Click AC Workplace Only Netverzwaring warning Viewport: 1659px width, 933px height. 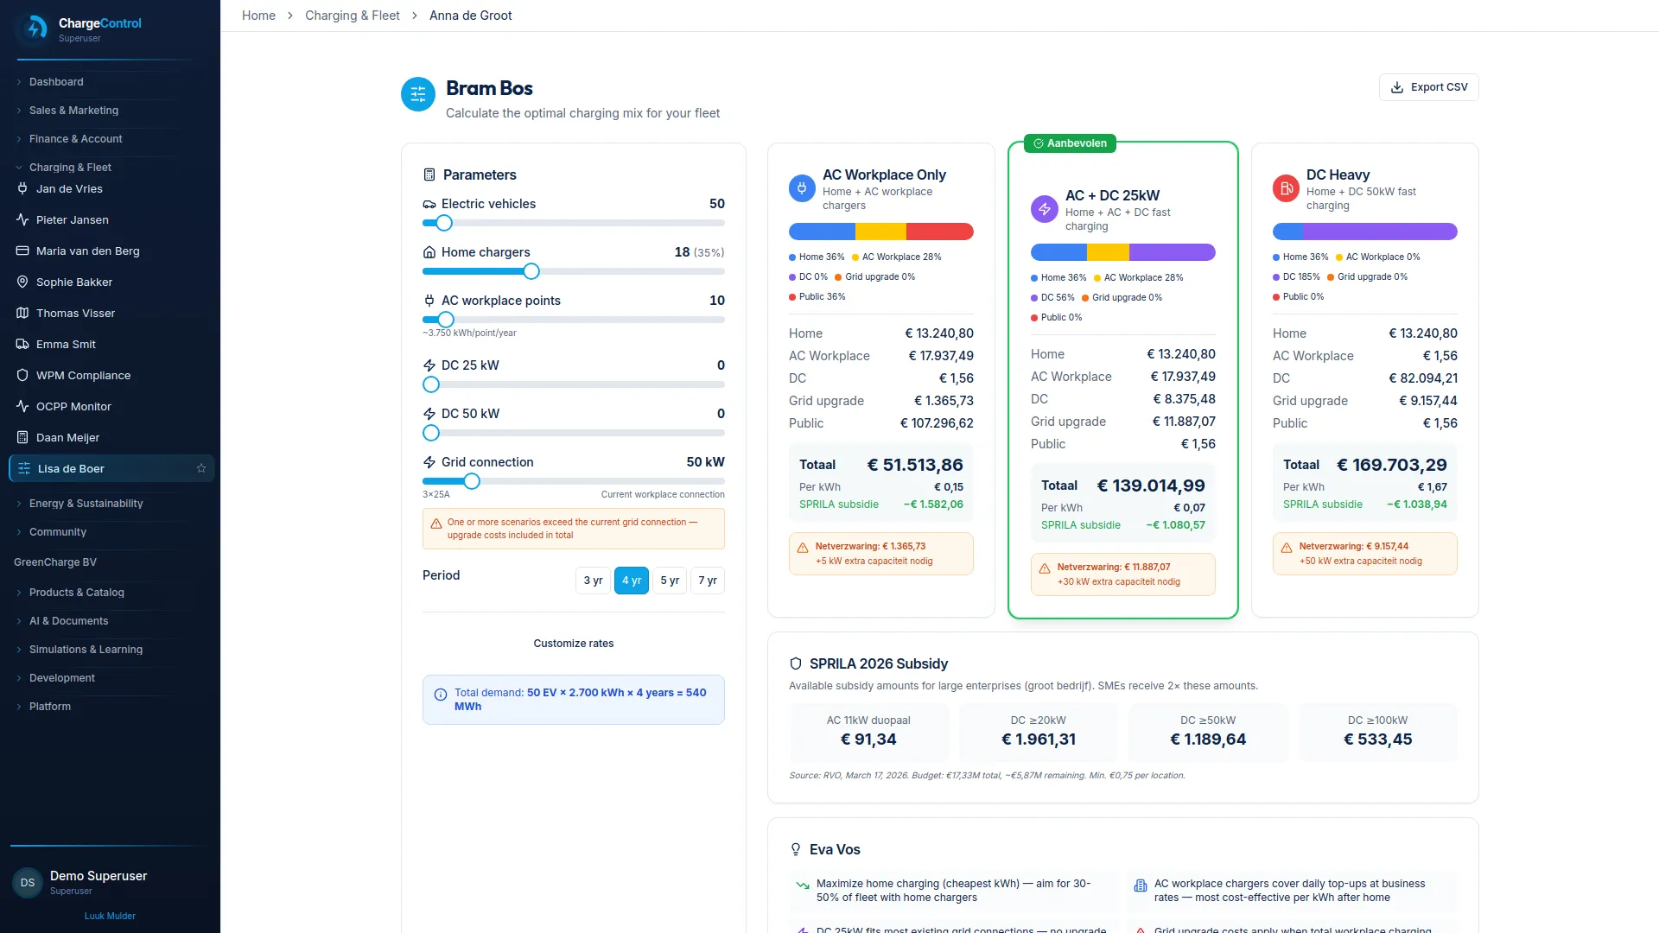(x=881, y=554)
